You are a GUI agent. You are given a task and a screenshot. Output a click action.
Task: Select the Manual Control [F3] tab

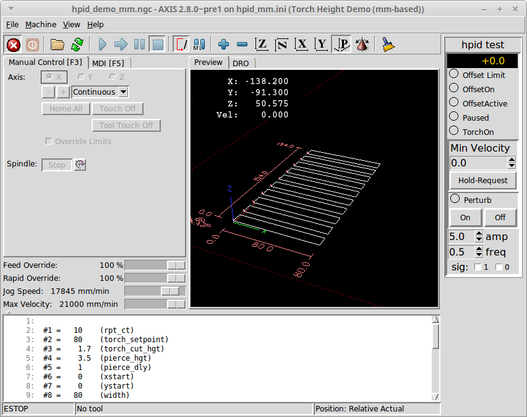pos(45,62)
